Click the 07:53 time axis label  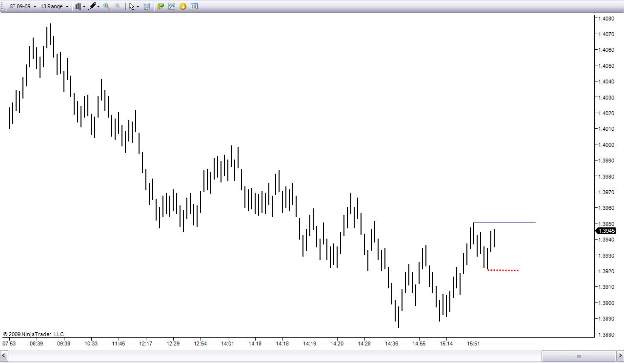pos(9,343)
